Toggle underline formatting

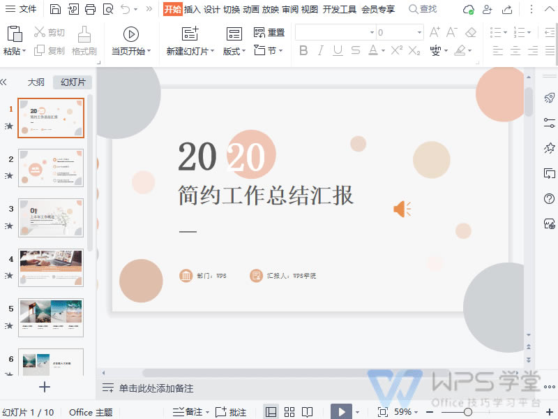(337, 50)
